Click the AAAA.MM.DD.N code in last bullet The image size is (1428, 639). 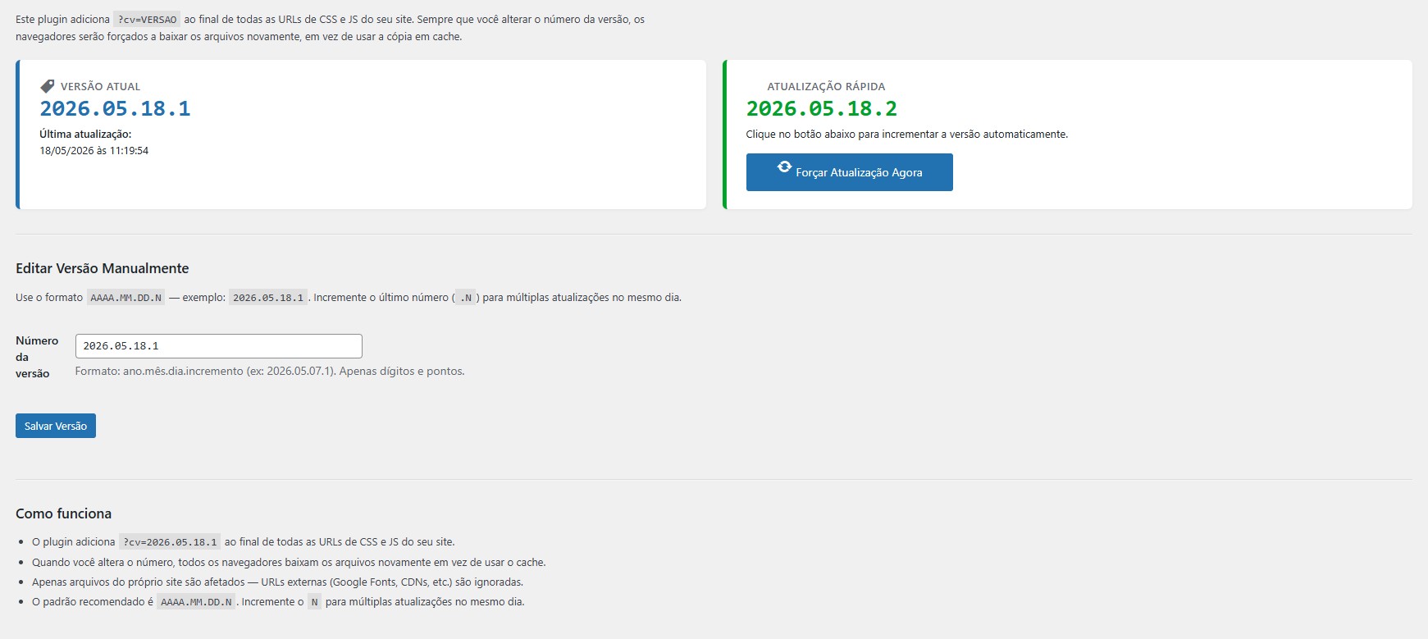pyautogui.click(x=196, y=602)
